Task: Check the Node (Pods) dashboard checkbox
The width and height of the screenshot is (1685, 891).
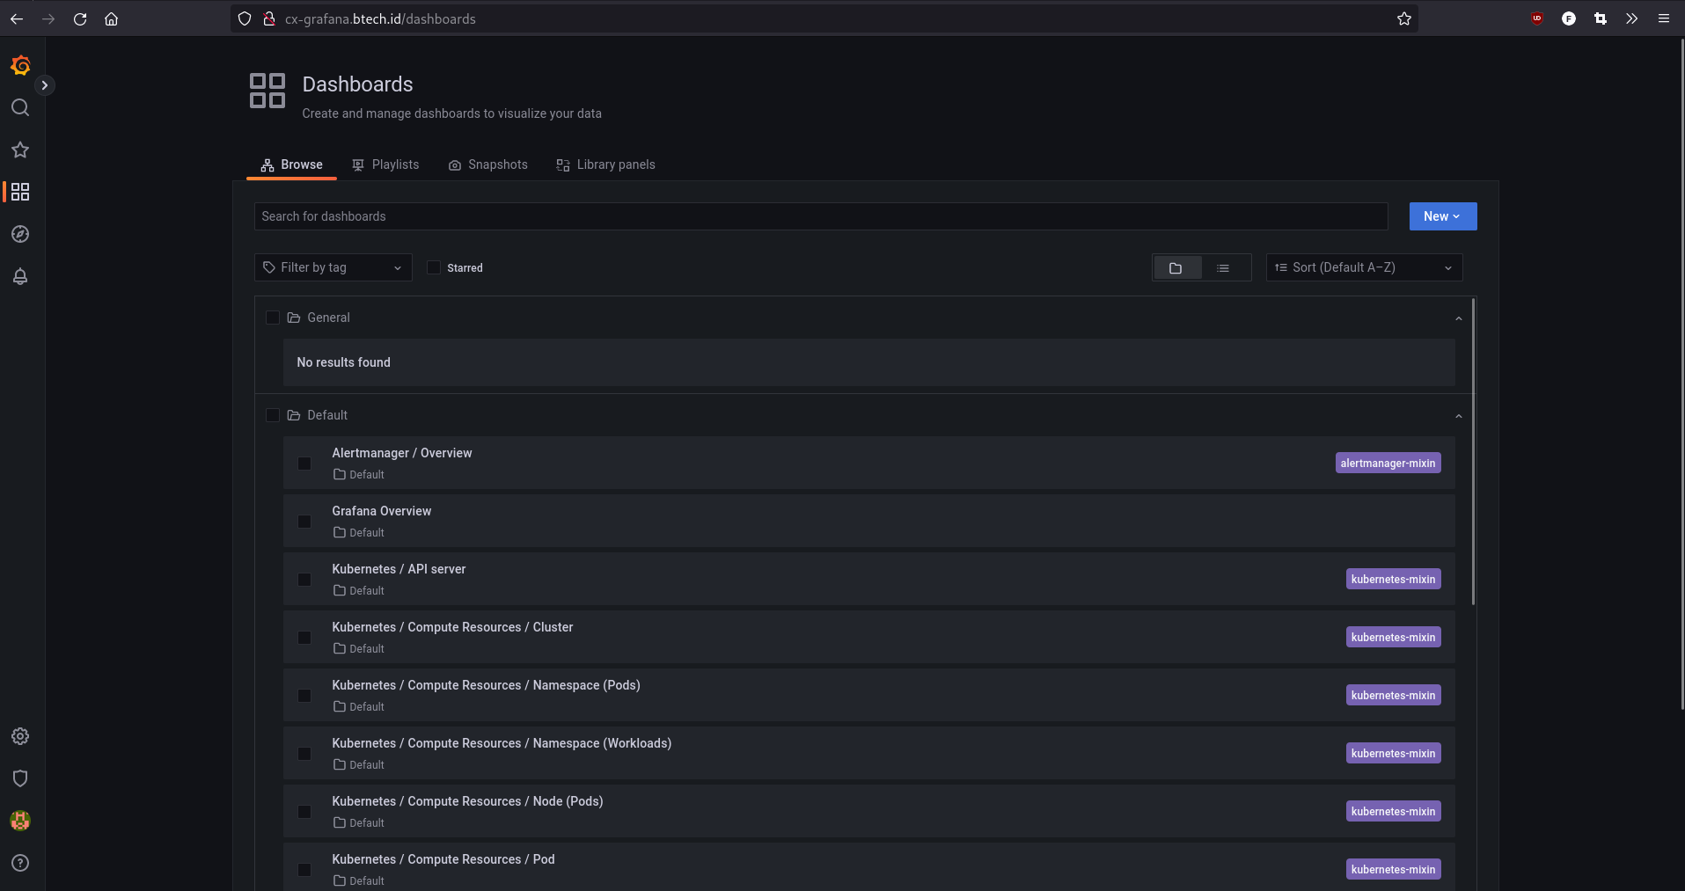Action: 304,812
